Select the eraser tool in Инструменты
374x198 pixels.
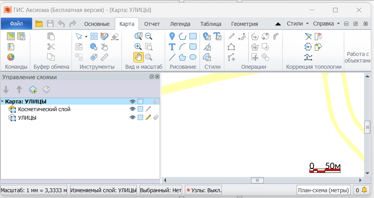click(x=115, y=36)
